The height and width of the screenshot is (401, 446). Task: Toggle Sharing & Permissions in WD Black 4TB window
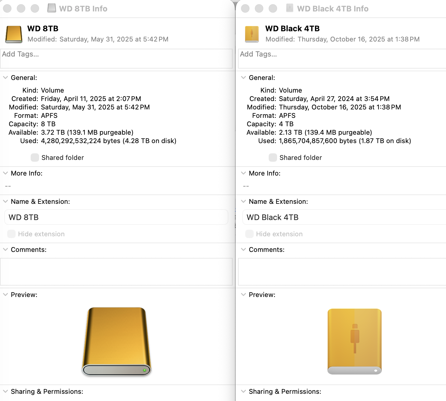pos(243,391)
